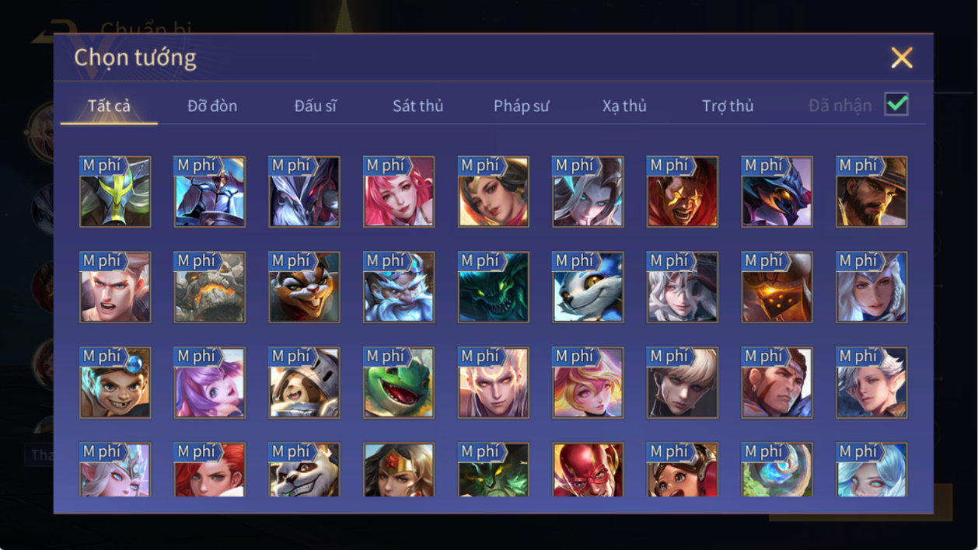Image resolution: width=978 pixels, height=550 pixels.
Task: Choose the rock golem hero portrait
Action: click(209, 287)
